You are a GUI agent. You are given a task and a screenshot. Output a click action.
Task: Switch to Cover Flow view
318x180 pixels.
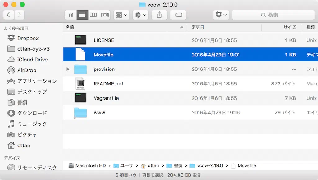click(x=105, y=15)
